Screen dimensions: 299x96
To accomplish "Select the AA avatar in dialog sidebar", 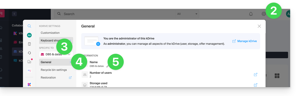I will click(29, 35).
